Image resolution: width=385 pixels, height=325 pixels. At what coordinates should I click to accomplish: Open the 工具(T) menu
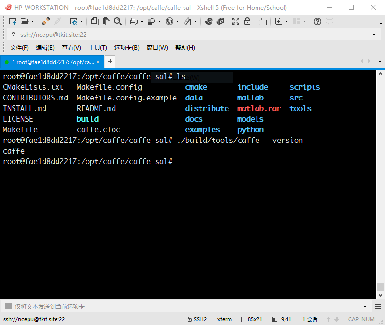pyautogui.click(x=98, y=48)
